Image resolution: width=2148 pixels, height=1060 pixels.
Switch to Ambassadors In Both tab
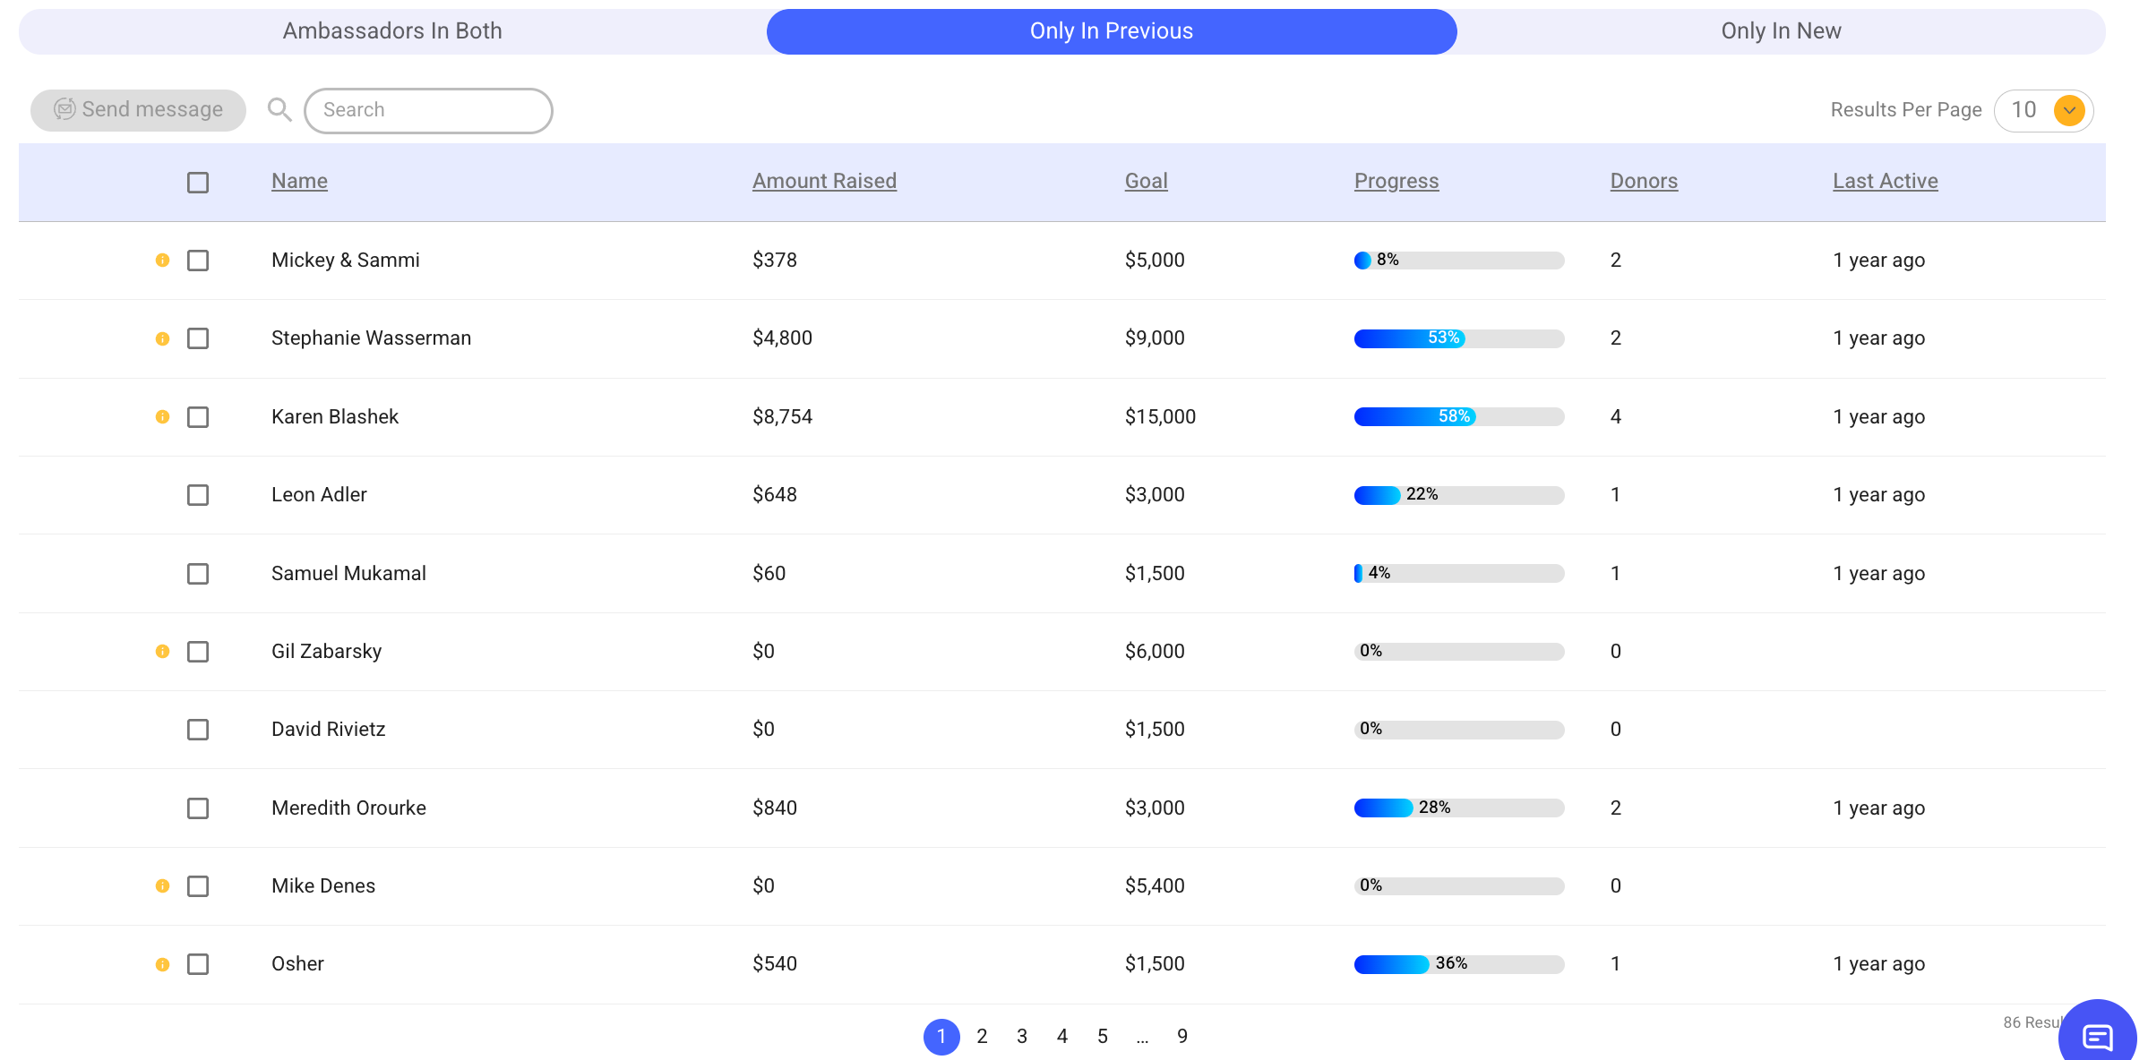(392, 31)
